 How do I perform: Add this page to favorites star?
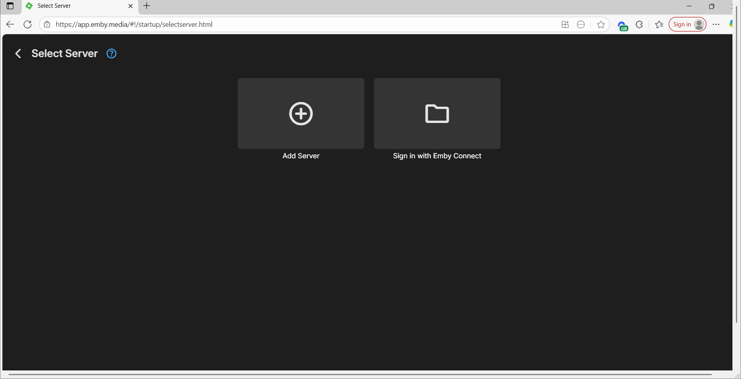coord(601,24)
